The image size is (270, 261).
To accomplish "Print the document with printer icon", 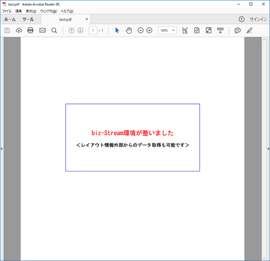I will 30,30.
